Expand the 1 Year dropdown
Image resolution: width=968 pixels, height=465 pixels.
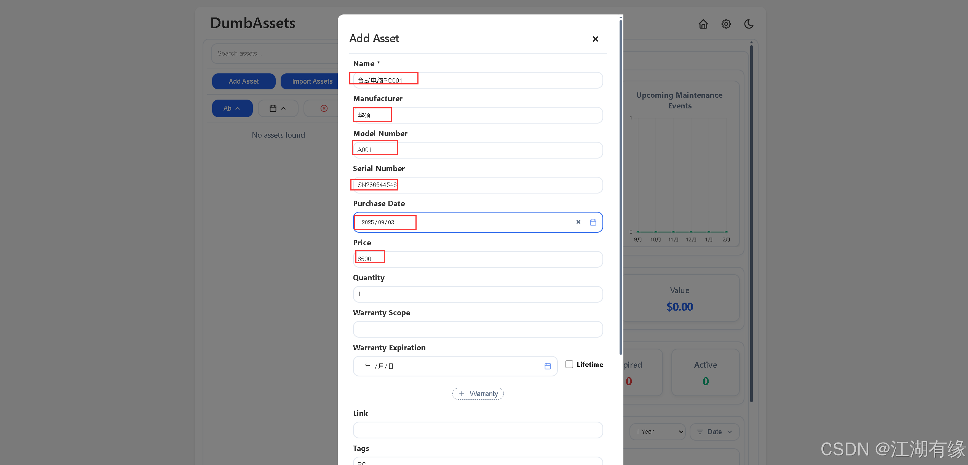(658, 432)
